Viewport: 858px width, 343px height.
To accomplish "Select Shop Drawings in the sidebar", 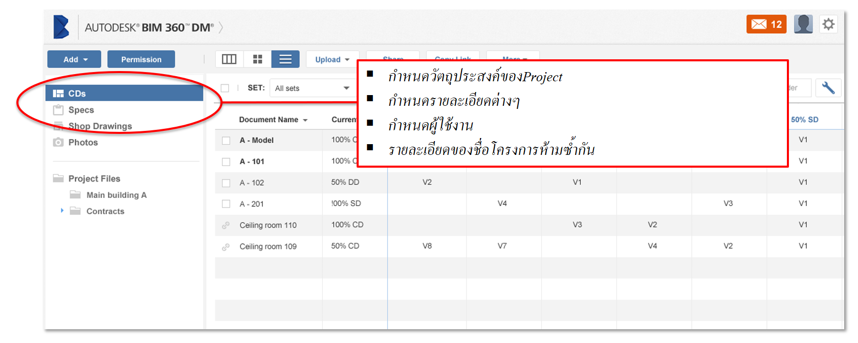I will (100, 126).
